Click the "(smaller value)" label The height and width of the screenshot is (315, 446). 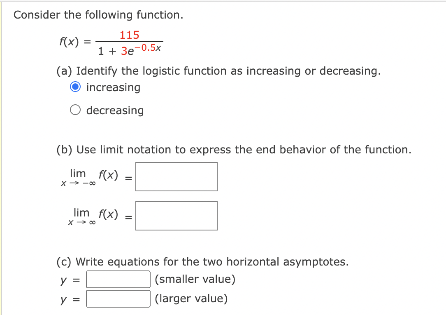tap(195, 279)
